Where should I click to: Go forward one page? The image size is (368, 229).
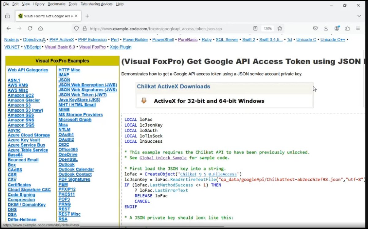point(19,28)
